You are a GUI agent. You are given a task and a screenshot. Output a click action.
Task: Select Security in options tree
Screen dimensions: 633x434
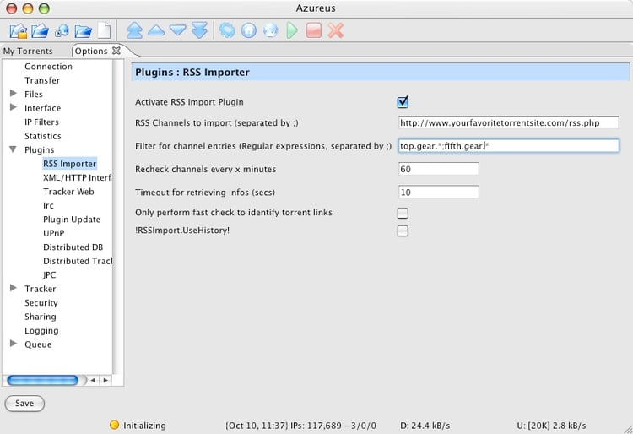(x=41, y=303)
